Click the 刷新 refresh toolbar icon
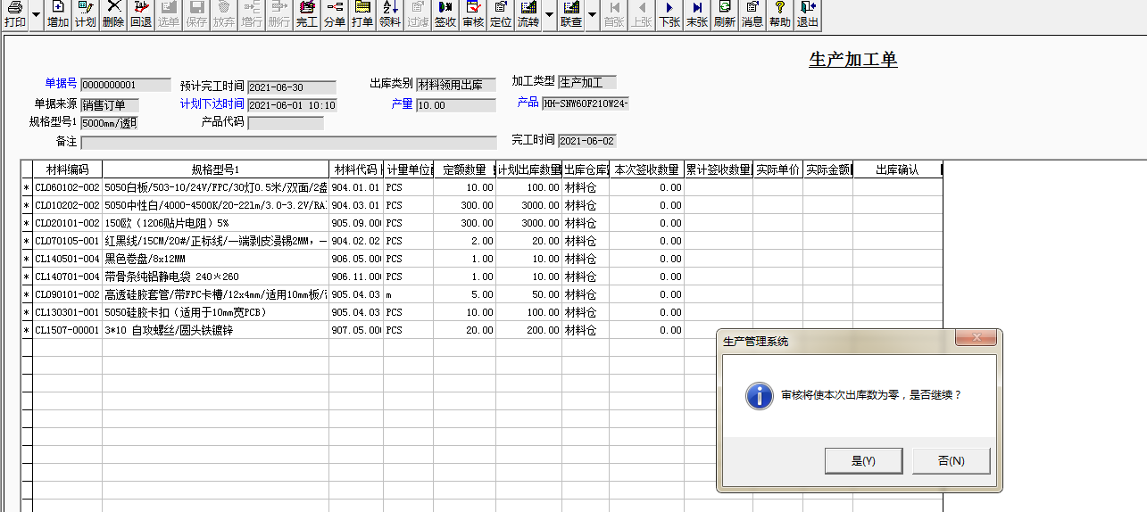Image resolution: width=1147 pixels, height=512 pixels. (725, 14)
